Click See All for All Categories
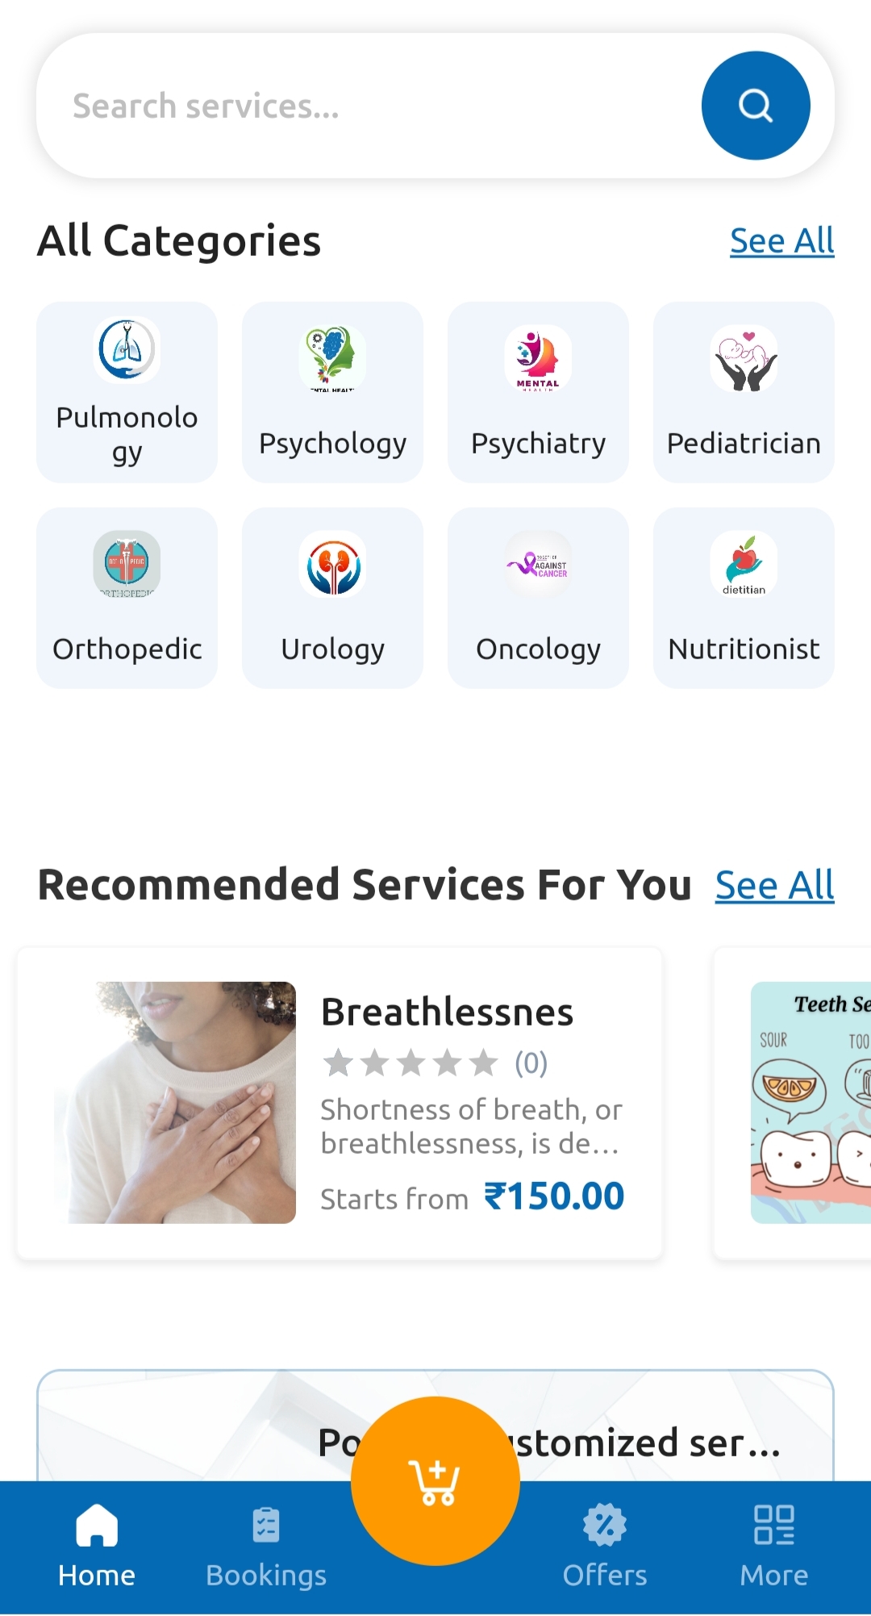The height and width of the screenshot is (1616, 871). coord(781,241)
